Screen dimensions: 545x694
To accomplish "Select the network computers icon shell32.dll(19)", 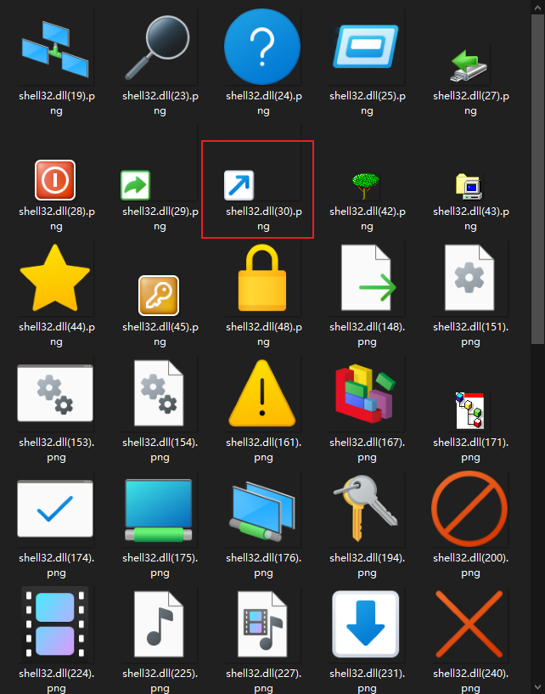I will click(55, 49).
